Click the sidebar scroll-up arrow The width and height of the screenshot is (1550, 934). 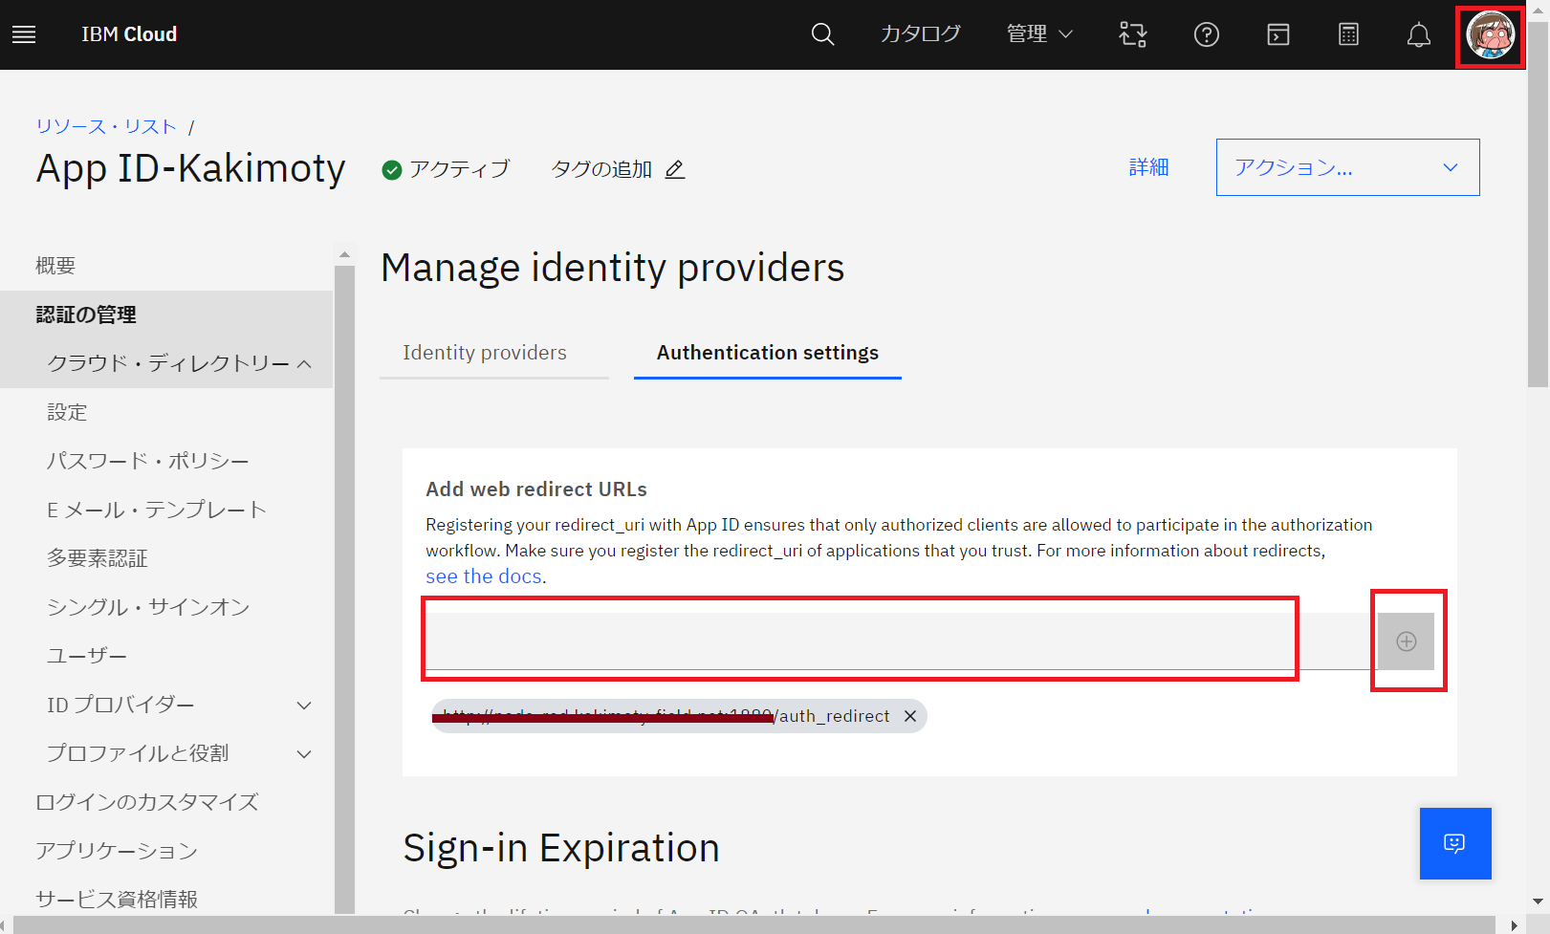click(344, 254)
